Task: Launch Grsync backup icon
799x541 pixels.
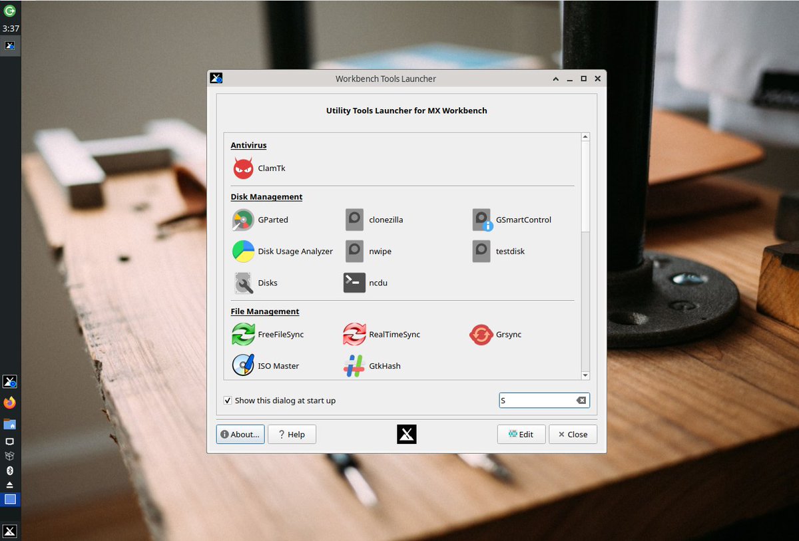Action: (x=481, y=334)
